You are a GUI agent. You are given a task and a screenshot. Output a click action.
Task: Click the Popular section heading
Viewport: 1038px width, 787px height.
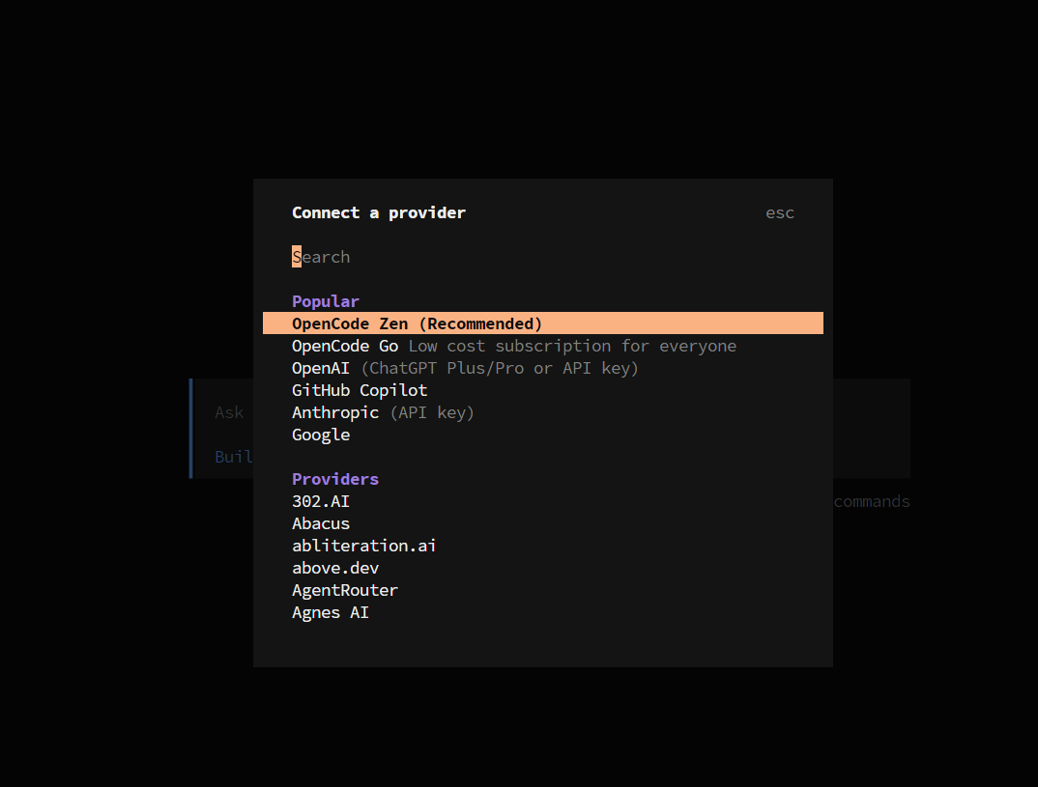(x=325, y=301)
